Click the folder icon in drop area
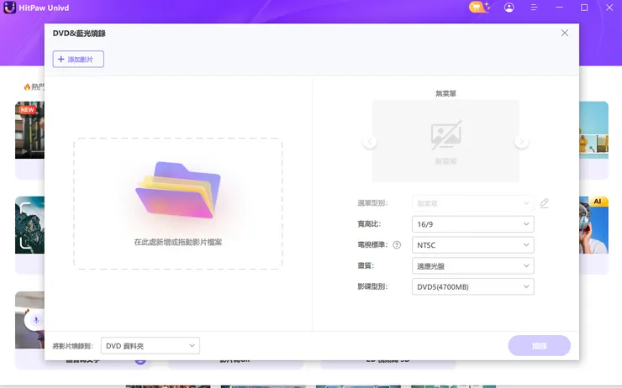The width and height of the screenshot is (622, 388). click(x=178, y=190)
